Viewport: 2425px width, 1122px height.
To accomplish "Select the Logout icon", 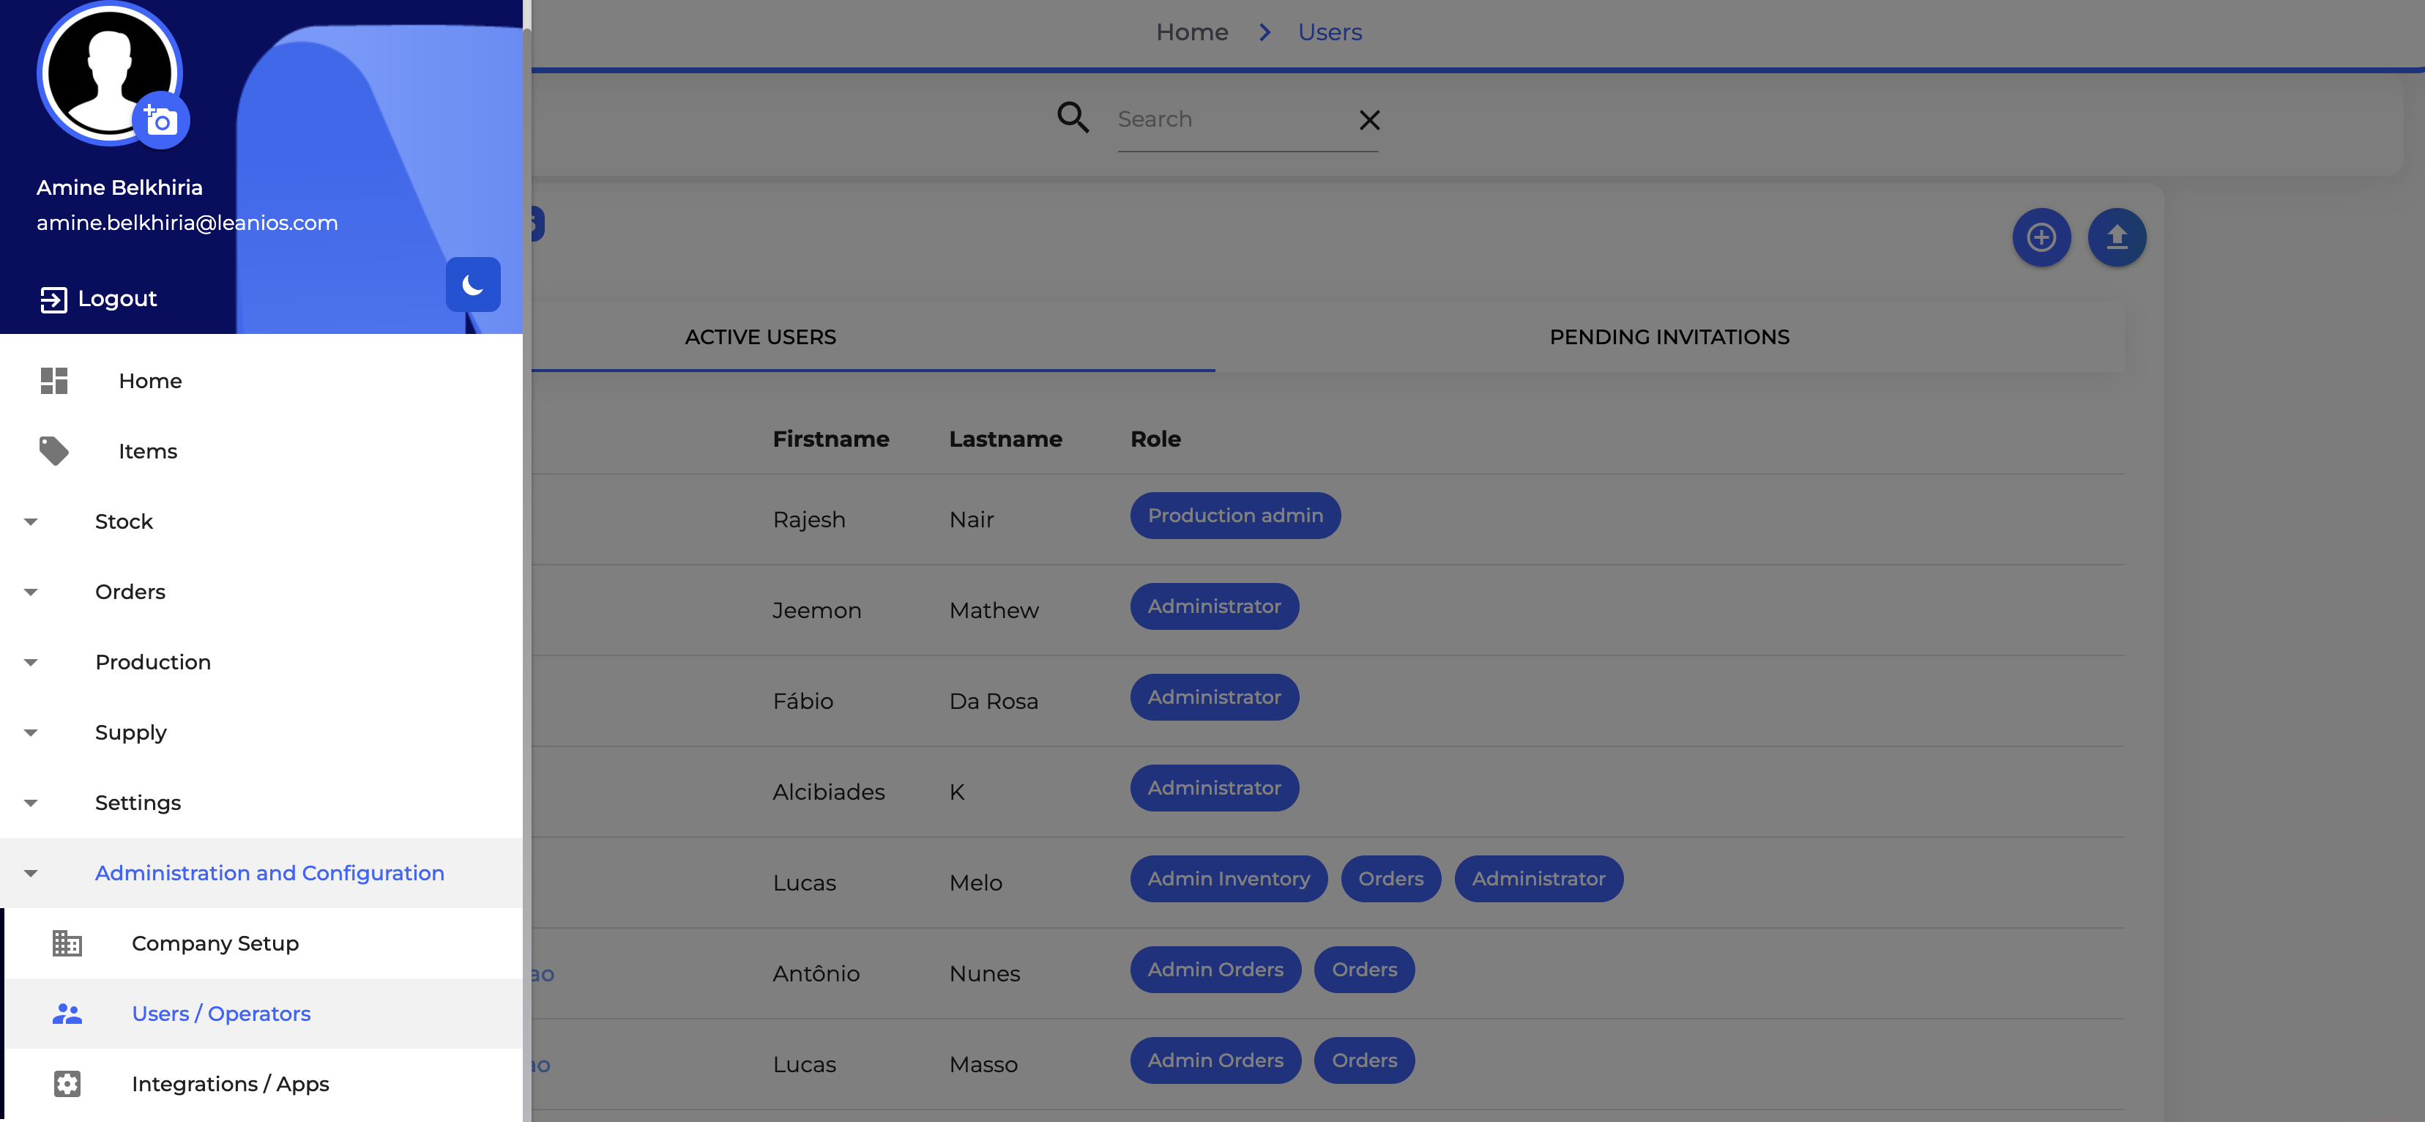I will point(55,298).
